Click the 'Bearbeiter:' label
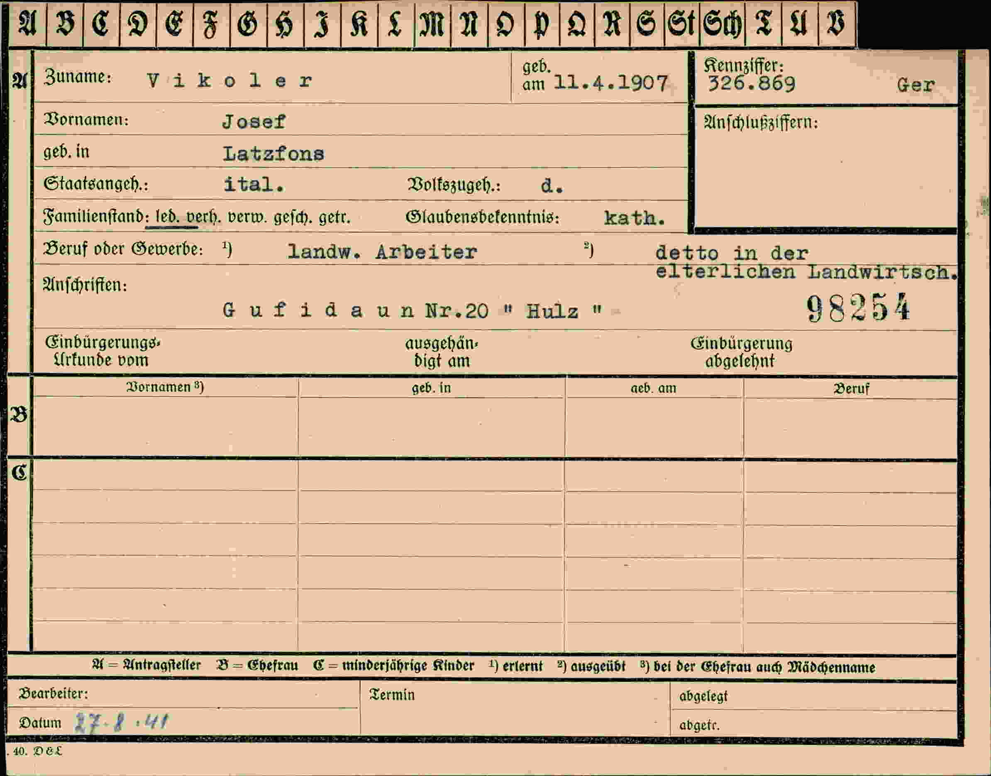The image size is (991, 776). (x=54, y=693)
